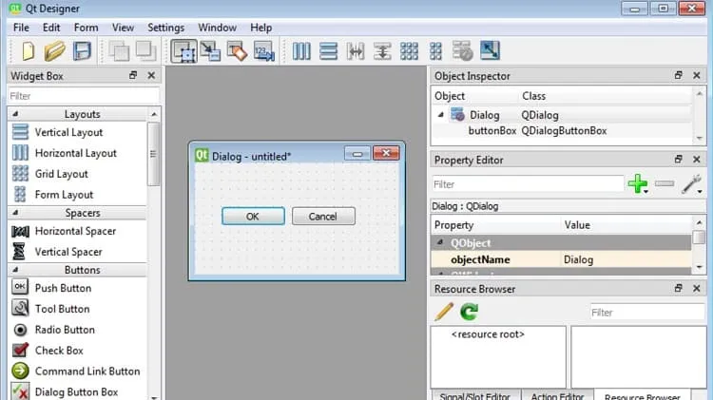
Task: Pick Horizontal Spacer in Widget Box
Action: [77, 231]
